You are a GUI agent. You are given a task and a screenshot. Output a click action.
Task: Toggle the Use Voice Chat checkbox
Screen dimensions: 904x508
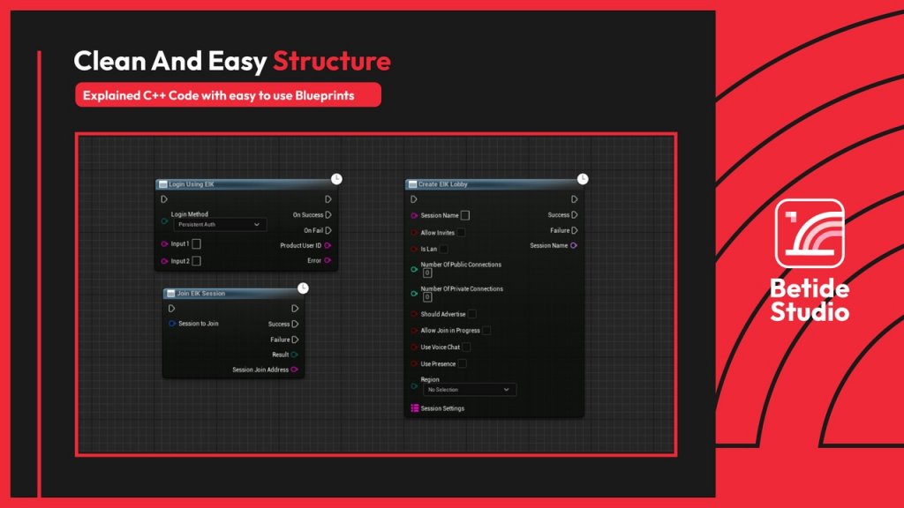click(x=466, y=347)
